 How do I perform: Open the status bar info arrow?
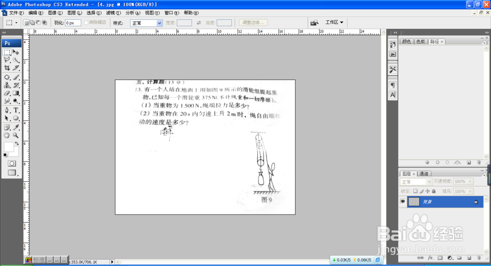[x=112, y=262]
